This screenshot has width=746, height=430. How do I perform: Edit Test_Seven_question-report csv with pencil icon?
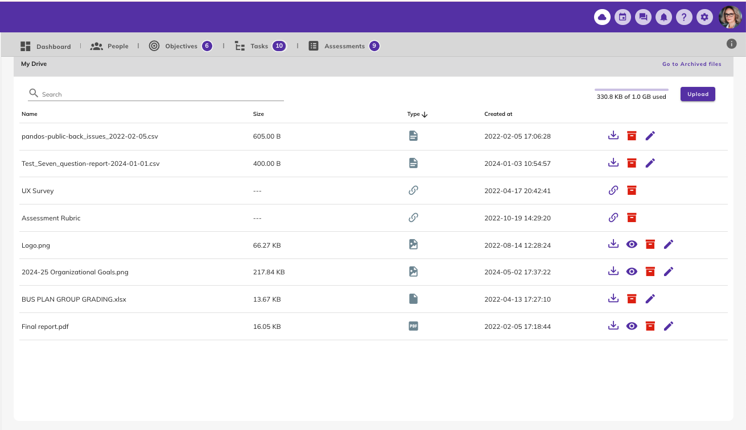click(650, 163)
